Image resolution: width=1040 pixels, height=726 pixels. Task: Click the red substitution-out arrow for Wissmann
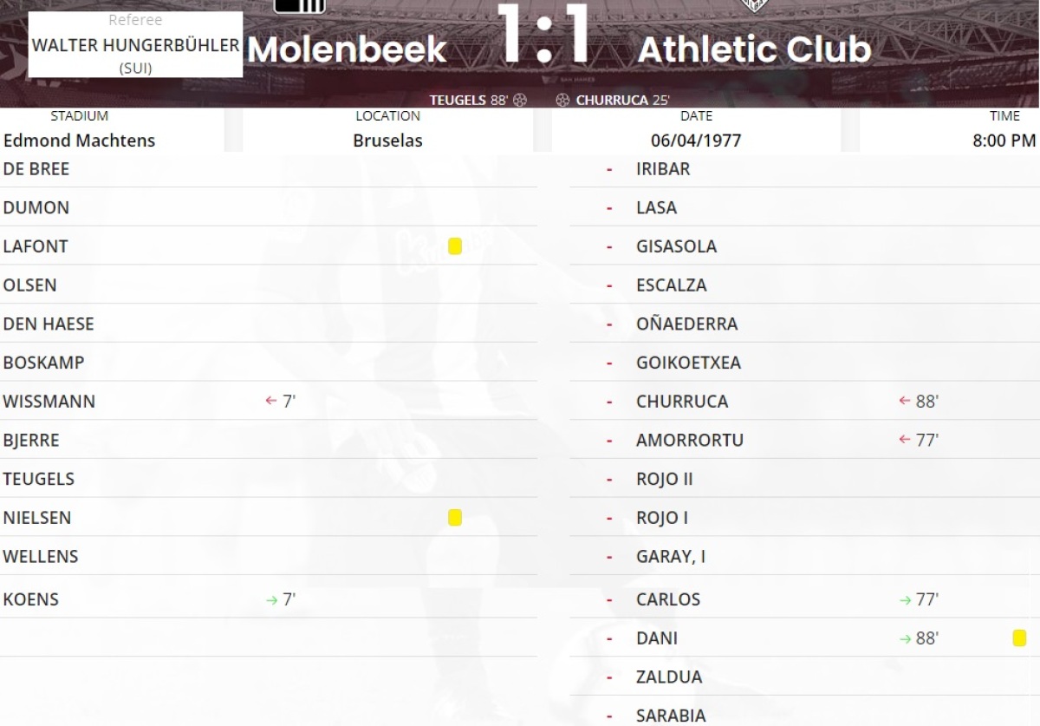point(271,402)
